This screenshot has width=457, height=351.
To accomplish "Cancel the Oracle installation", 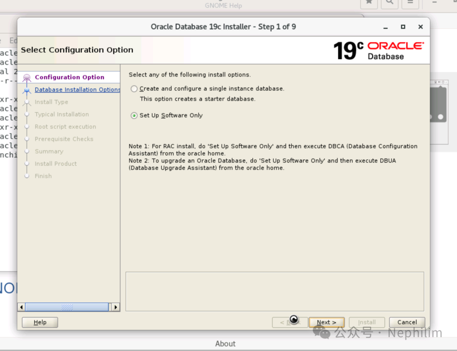I will pos(407,322).
